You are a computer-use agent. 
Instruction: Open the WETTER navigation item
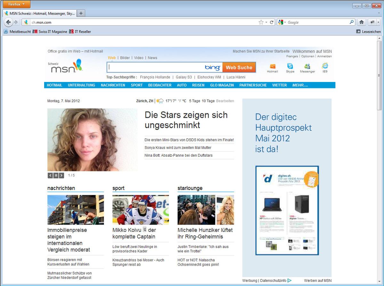280,85
